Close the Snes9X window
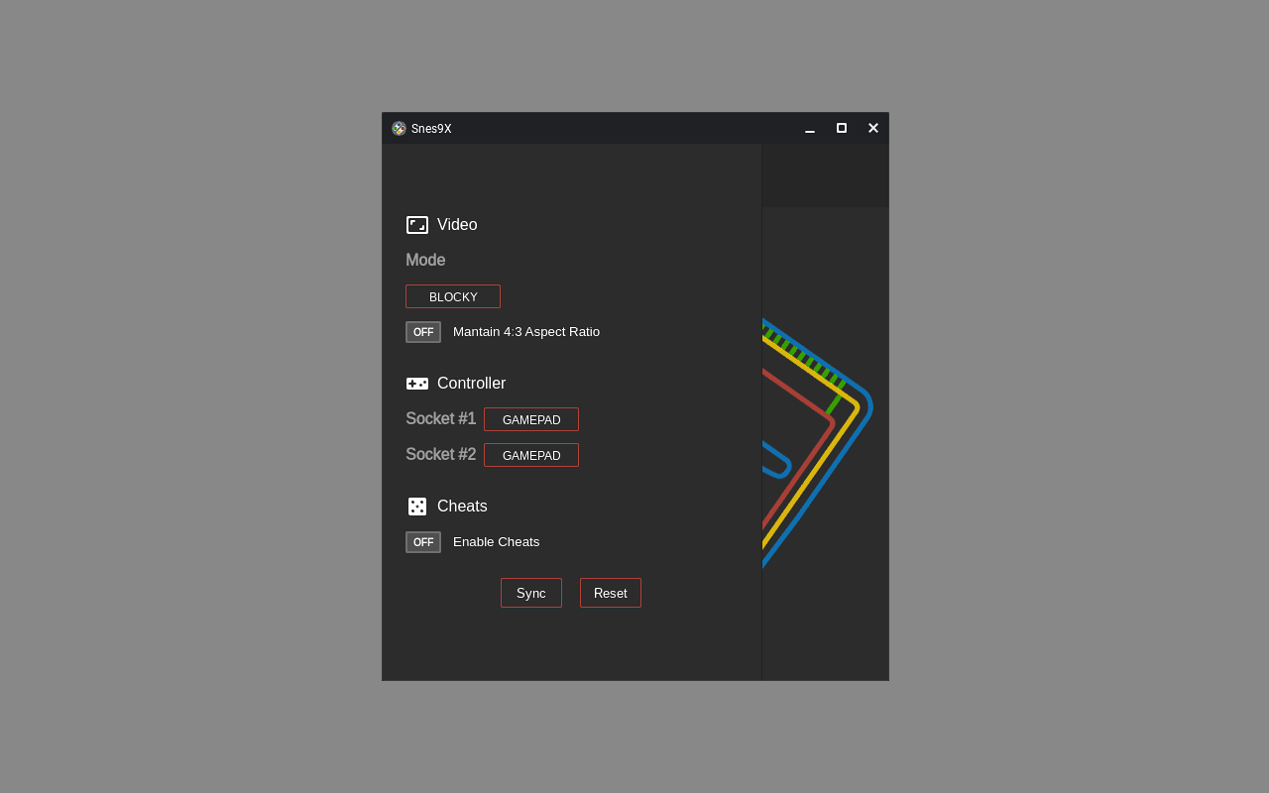 click(x=873, y=129)
